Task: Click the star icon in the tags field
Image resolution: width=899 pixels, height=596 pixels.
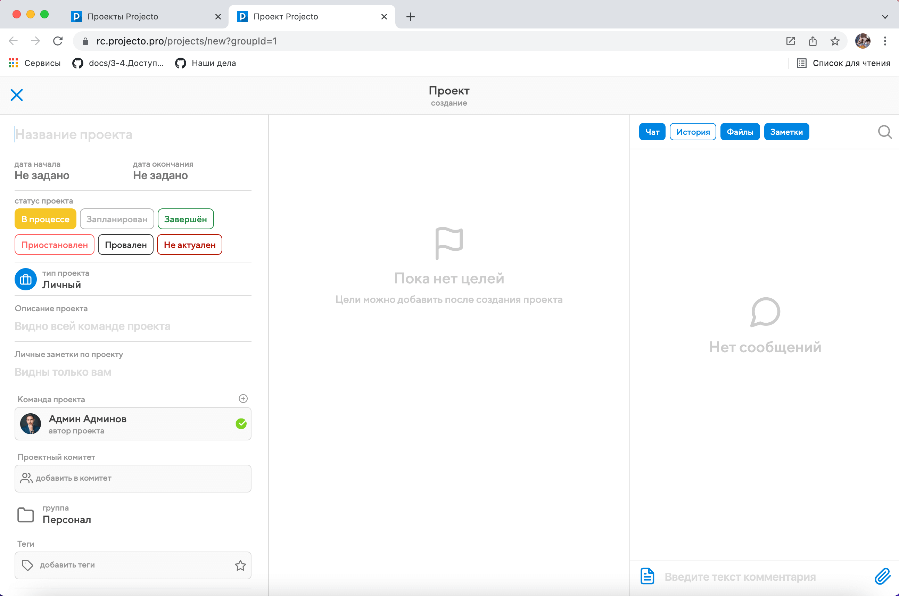Action: click(240, 565)
